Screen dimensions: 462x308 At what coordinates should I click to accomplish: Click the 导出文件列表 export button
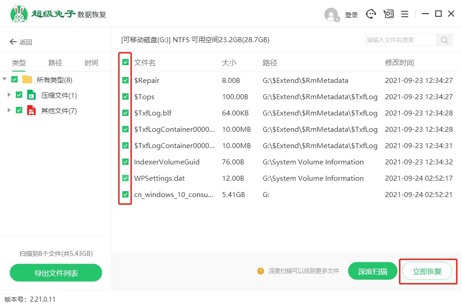(x=56, y=273)
